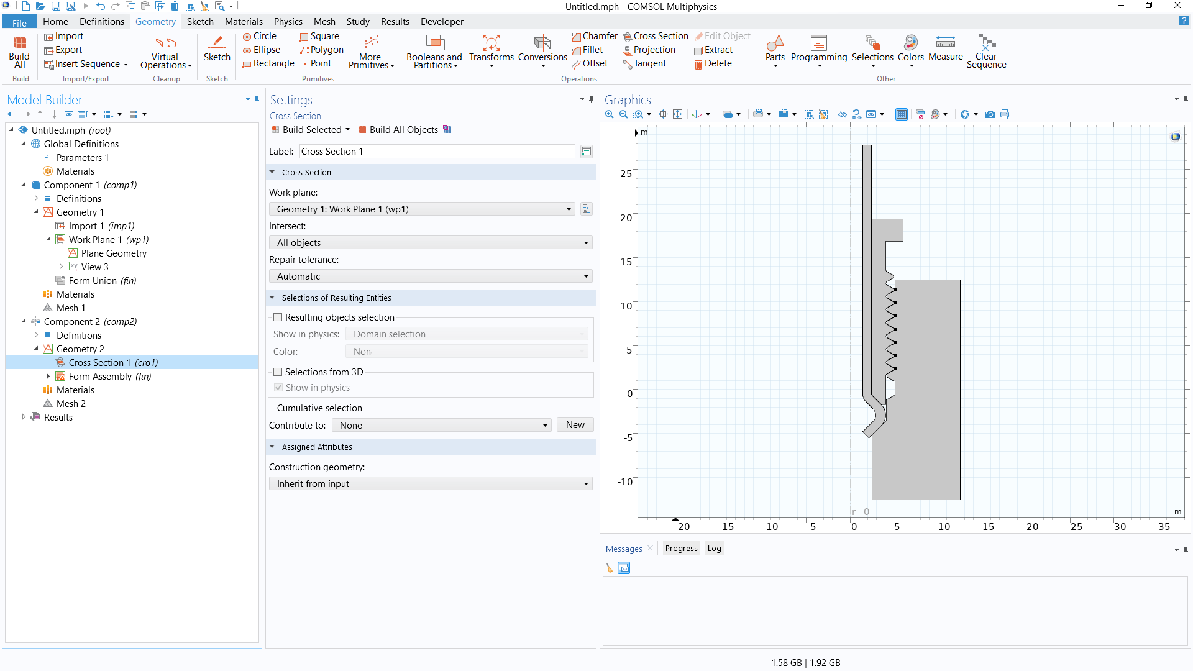Open the Materials ribbon tab
Screen dimensions: 1193x671
click(244, 22)
